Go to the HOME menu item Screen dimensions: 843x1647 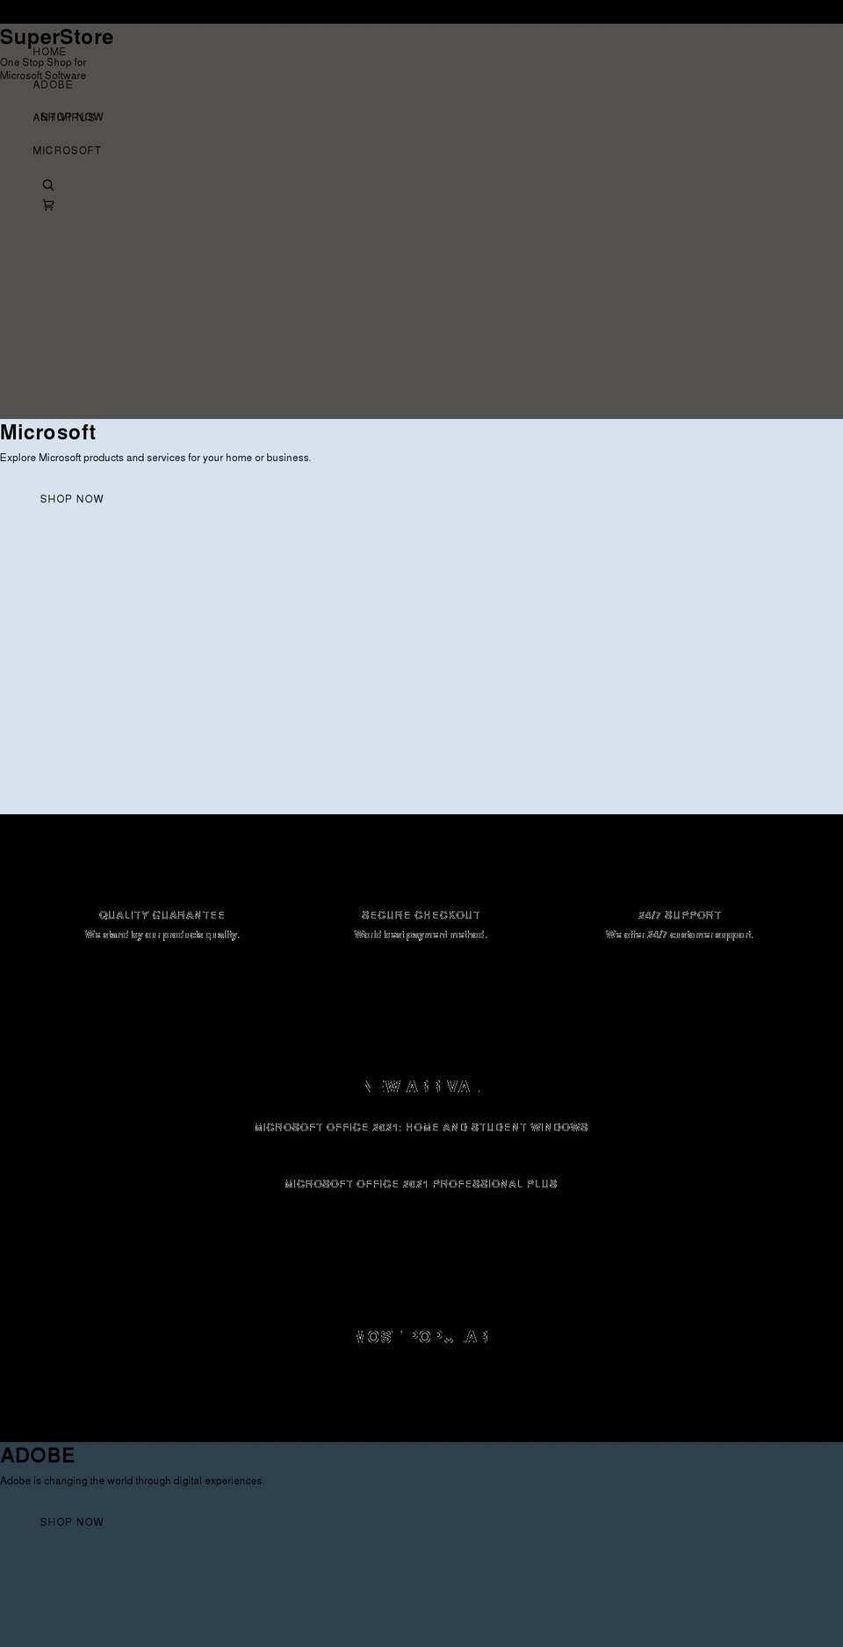pyautogui.click(x=49, y=52)
